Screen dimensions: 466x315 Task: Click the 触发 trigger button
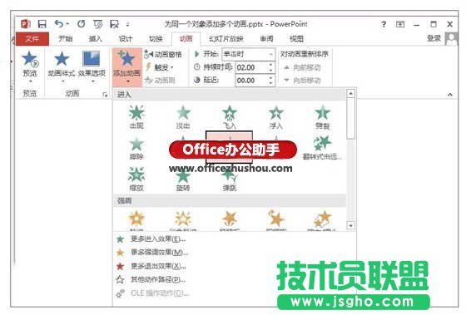[x=160, y=67]
